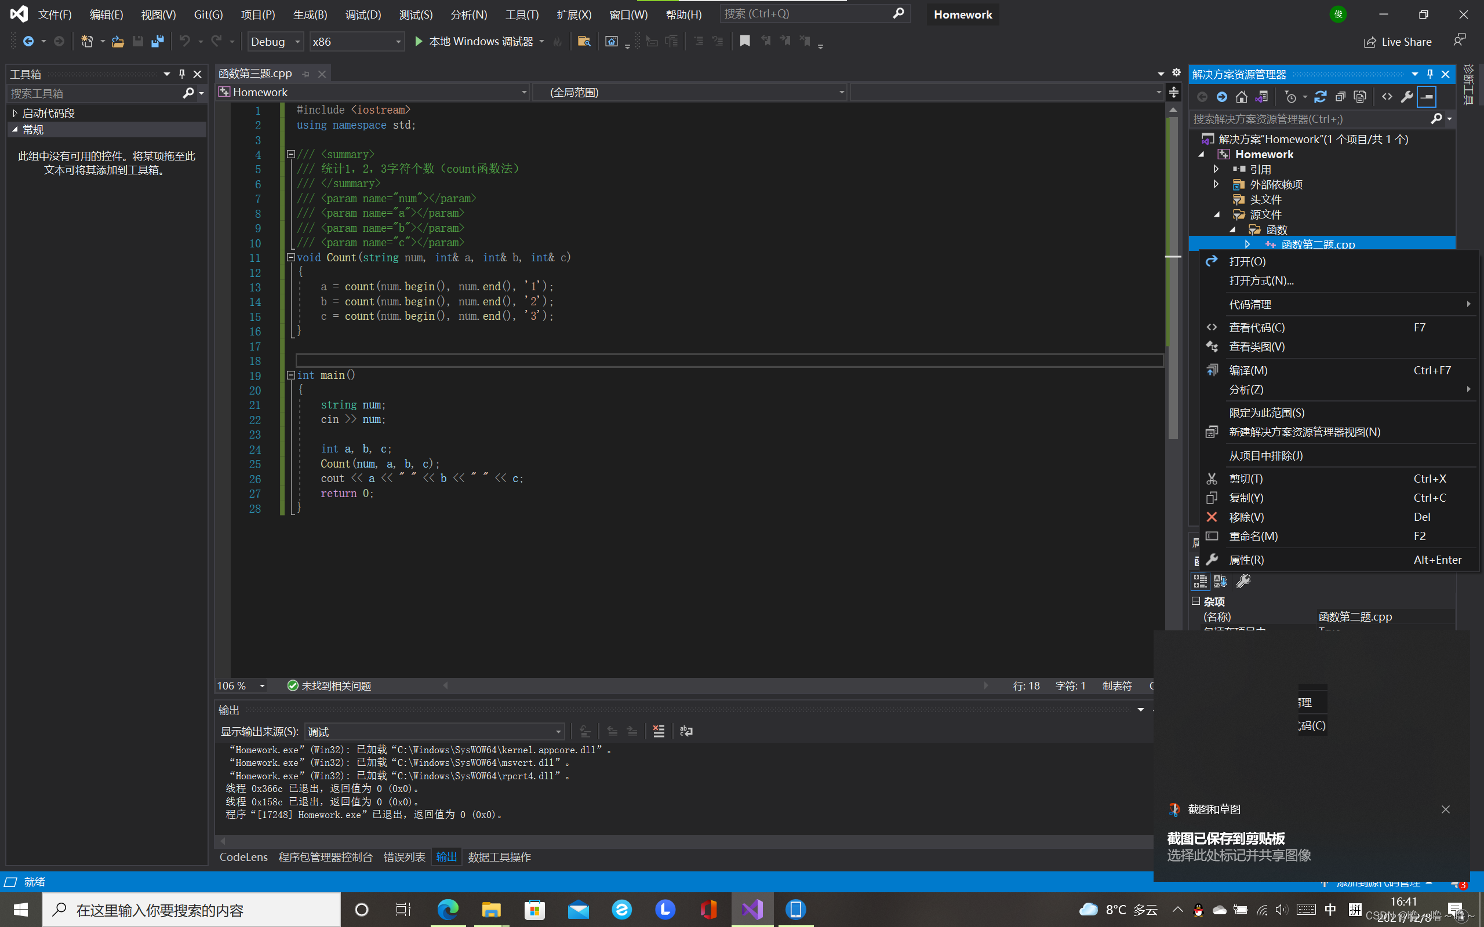Image resolution: width=1484 pixels, height=927 pixels.
Task: Open Microsoft Edge from the taskbar
Action: (447, 909)
